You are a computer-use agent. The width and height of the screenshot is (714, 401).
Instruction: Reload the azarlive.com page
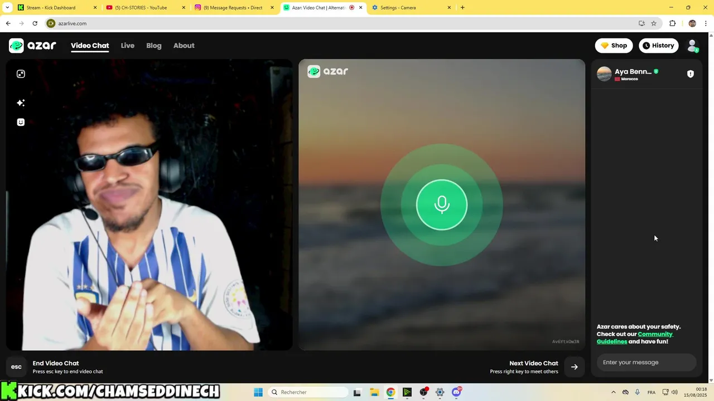click(x=35, y=23)
